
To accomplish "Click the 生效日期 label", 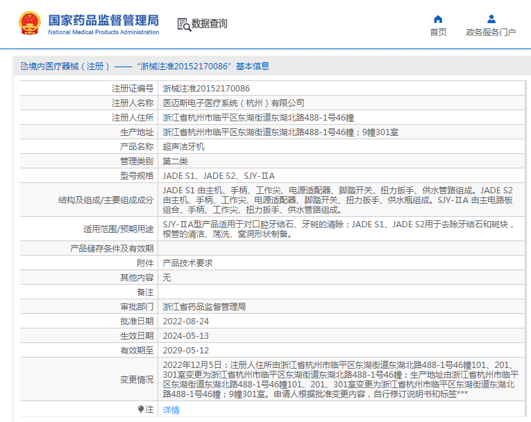I will [137, 336].
